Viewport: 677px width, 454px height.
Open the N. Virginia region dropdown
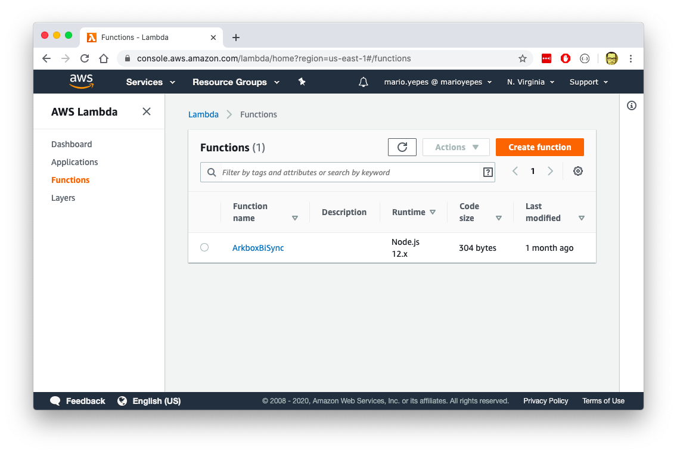click(x=530, y=82)
